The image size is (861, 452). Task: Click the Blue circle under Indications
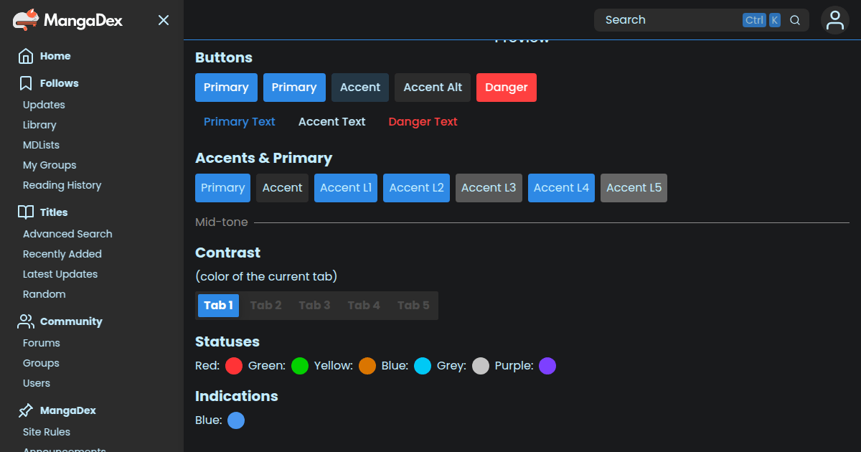click(x=236, y=420)
